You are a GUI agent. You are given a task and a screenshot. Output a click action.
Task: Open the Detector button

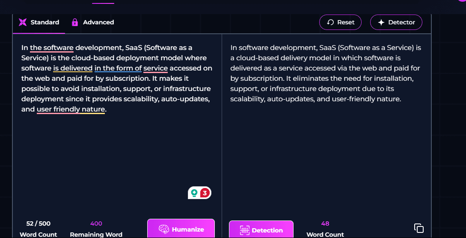[x=396, y=22]
